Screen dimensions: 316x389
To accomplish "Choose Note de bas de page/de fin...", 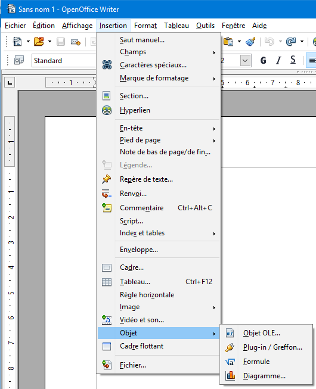I will (x=159, y=152).
